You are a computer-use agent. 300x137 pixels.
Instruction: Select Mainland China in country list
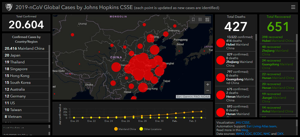tap(25, 48)
